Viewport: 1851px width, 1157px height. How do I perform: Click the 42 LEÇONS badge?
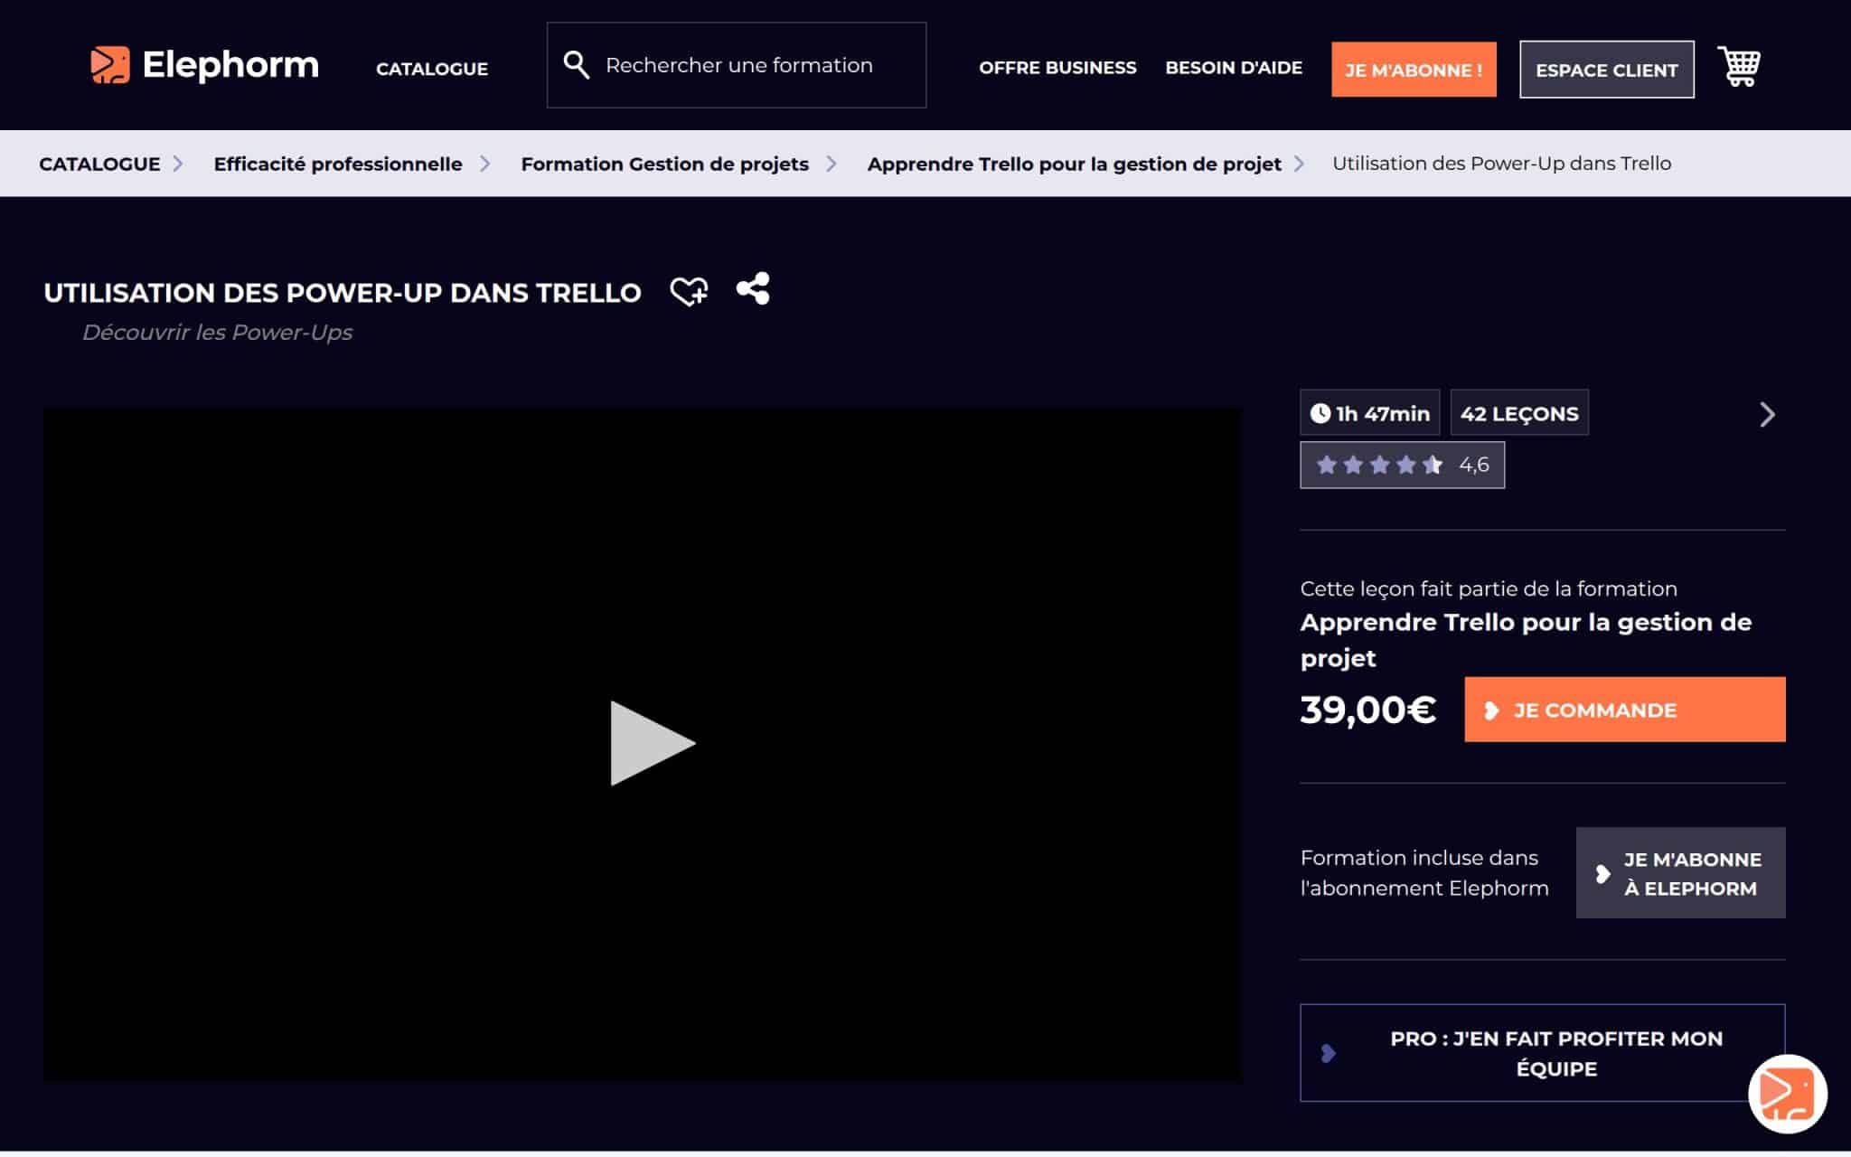tap(1519, 413)
